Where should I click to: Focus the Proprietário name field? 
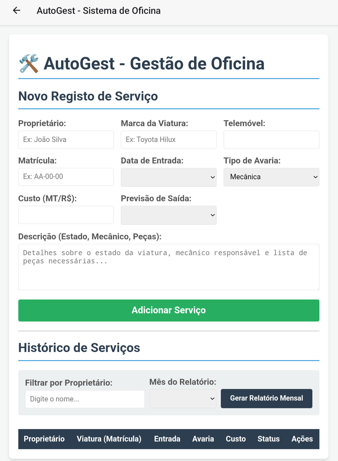click(x=66, y=140)
